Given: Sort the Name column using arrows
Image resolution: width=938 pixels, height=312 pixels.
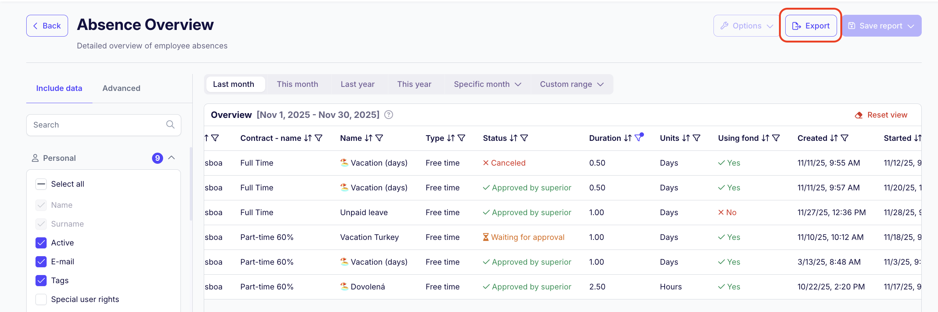Looking at the screenshot, I should click(x=368, y=138).
